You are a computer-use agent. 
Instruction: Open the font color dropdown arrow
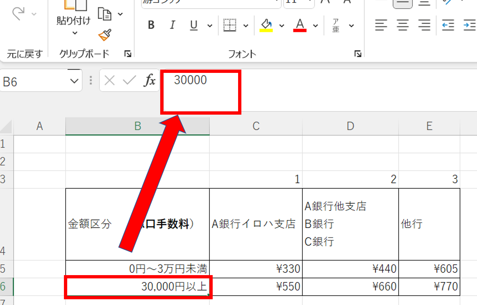(x=316, y=25)
